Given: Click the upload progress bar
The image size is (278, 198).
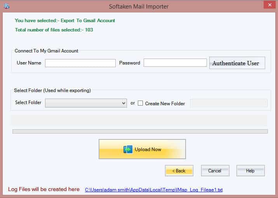Looking at the screenshot, I should tap(140, 131).
